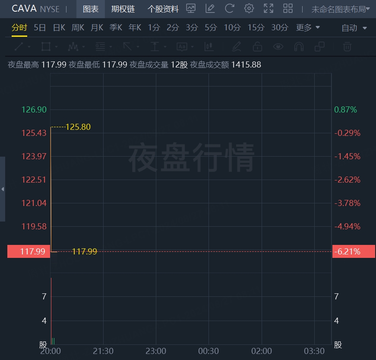Select 月K timeframe

[97, 28]
